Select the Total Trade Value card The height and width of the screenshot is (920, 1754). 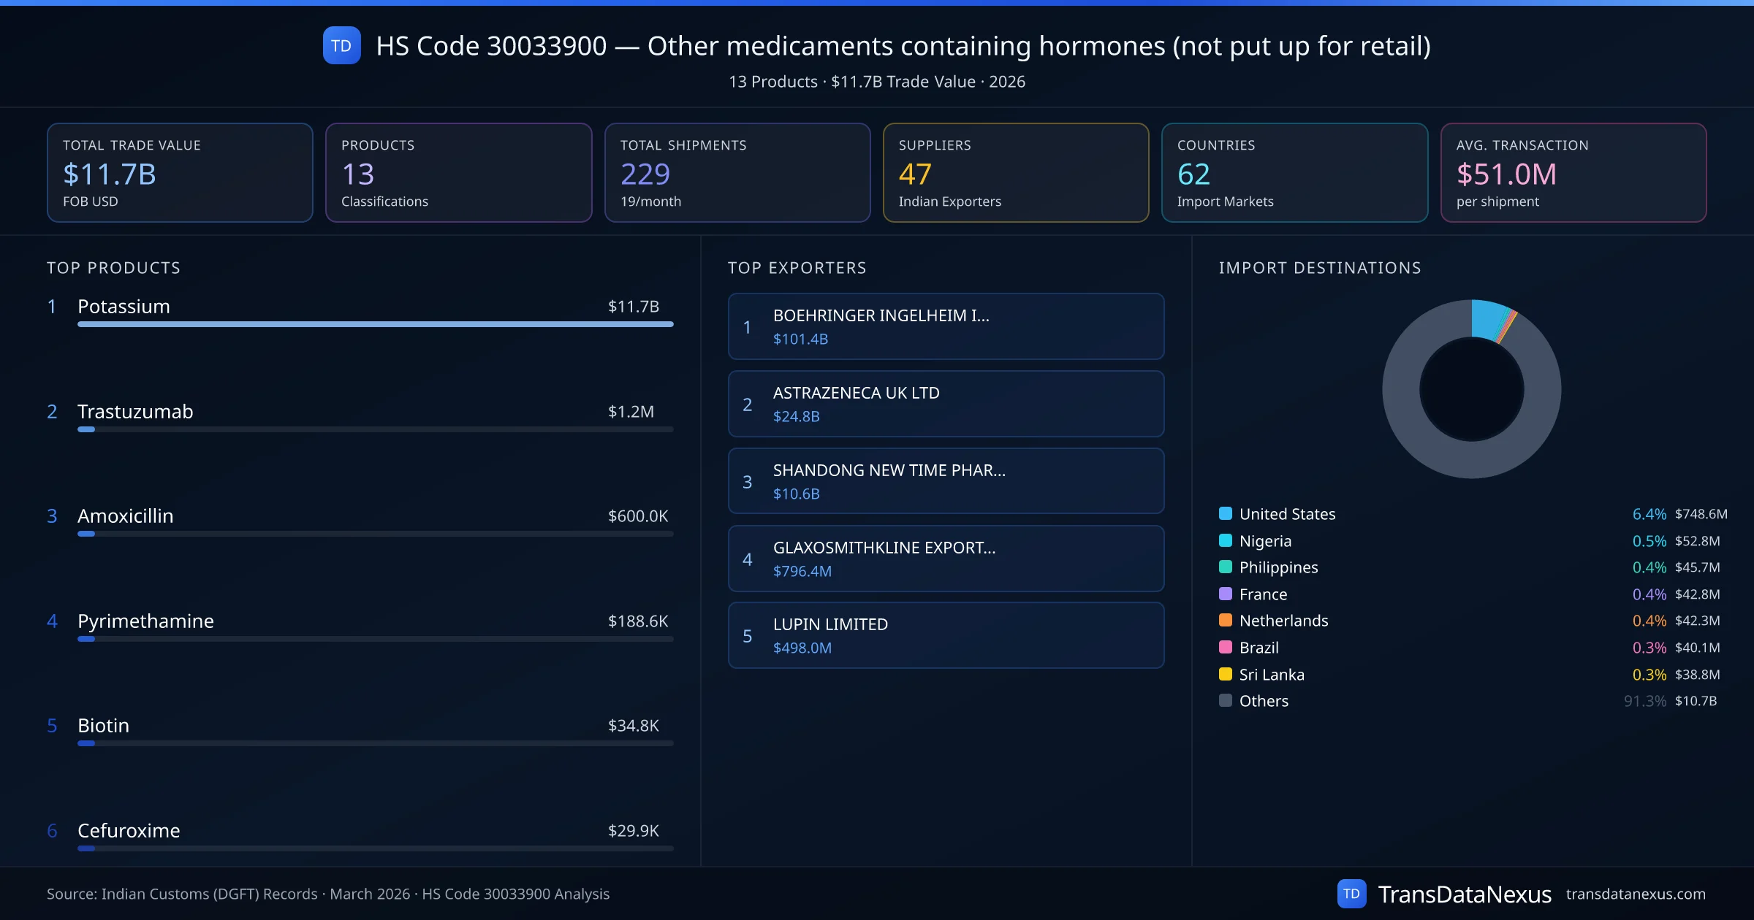pos(180,172)
